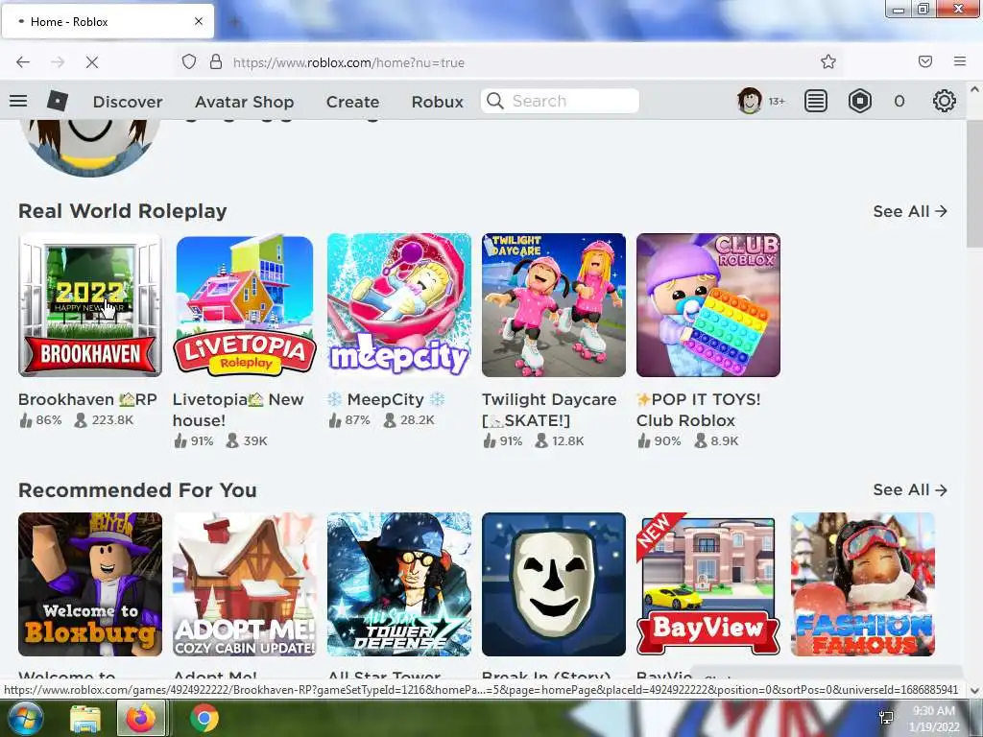Click the page vertical scrollbar thumb
983x737 pixels.
pos(975,181)
